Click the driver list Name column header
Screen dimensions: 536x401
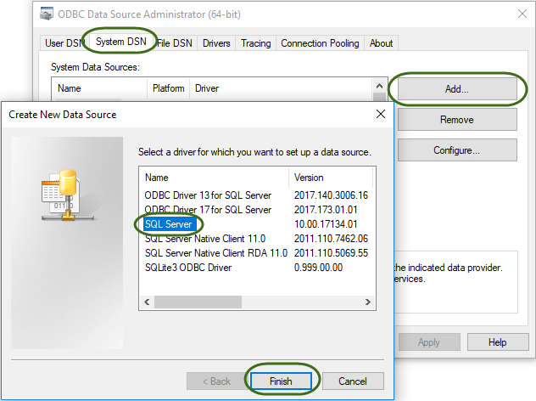[214, 178]
